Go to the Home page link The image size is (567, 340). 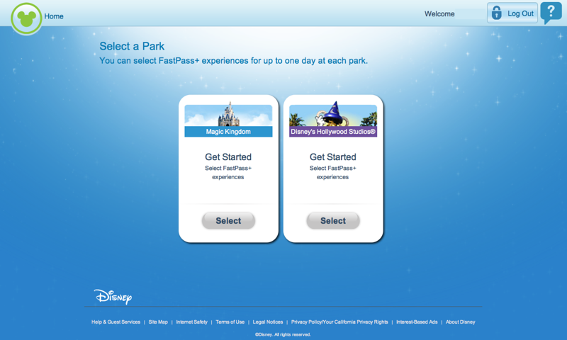point(54,16)
